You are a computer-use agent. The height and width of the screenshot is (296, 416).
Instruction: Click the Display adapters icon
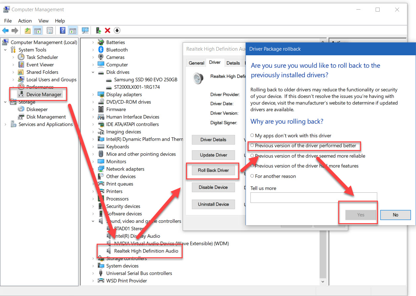click(101, 94)
